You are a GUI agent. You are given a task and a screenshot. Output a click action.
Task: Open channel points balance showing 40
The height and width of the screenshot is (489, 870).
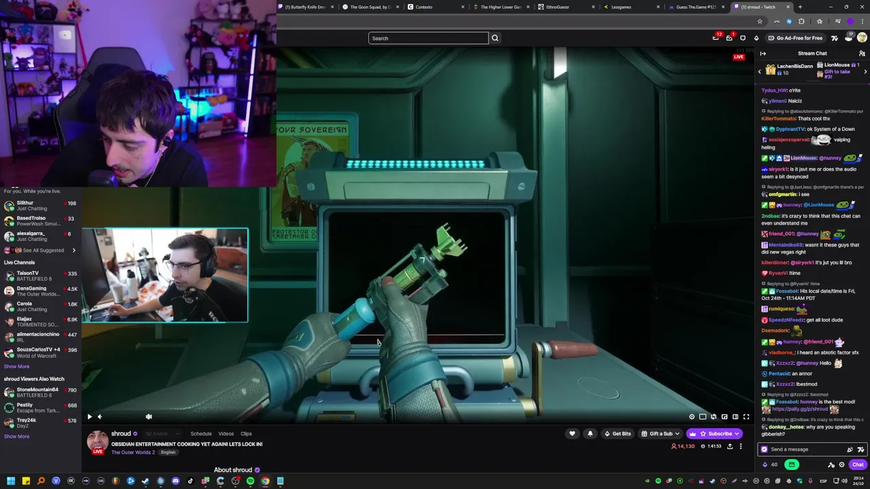coord(770,465)
